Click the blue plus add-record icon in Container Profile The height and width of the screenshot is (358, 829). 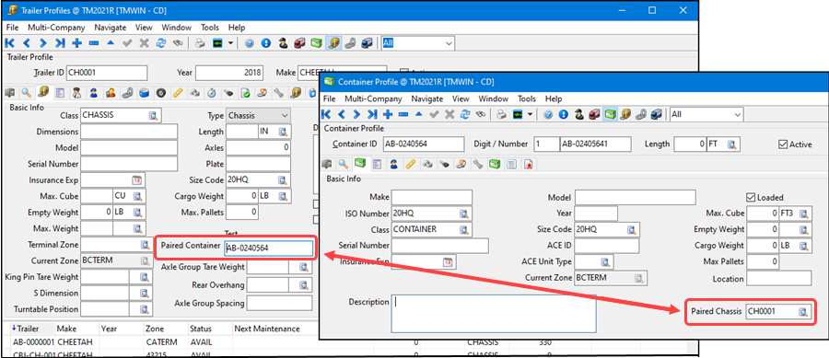tap(388, 115)
